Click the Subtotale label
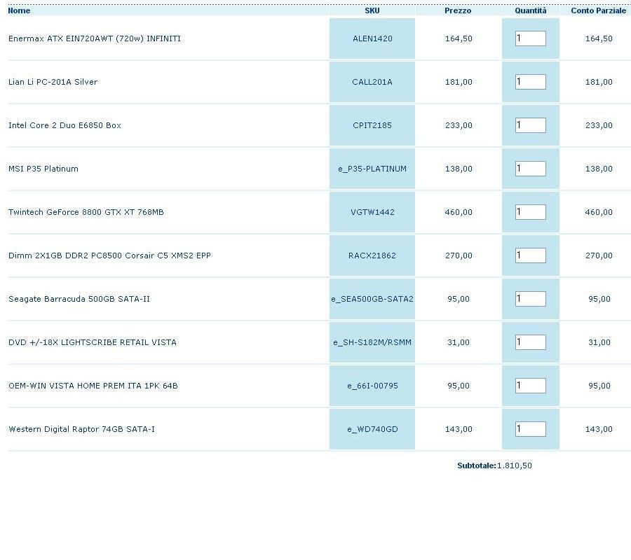 tap(477, 465)
